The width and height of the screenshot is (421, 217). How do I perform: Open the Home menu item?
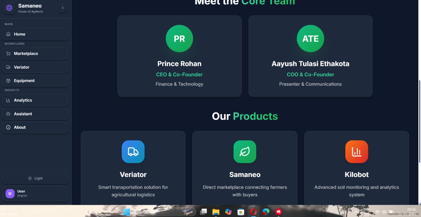(x=35, y=34)
